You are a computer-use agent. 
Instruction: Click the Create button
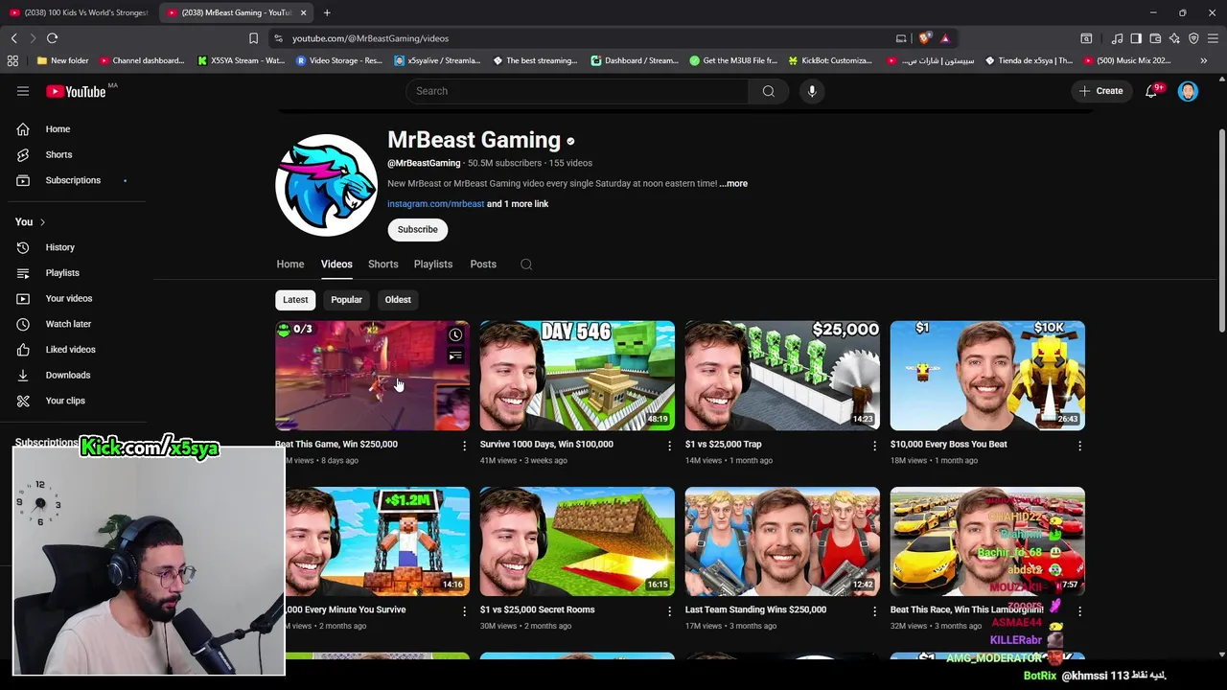pos(1100,91)
